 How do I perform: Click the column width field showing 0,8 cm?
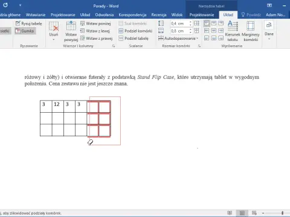click(x=179, y=31)
